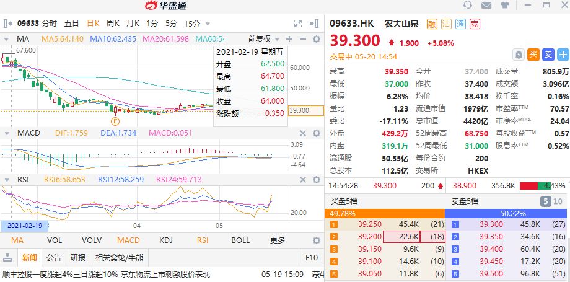This screenshot has width=570, height=282.
Task: Open the 公告 announcements tab
Action: click(54, 258)
